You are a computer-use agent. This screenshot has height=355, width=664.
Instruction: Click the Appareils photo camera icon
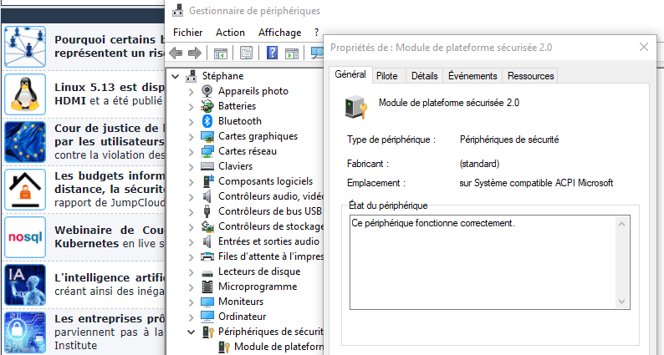click(207, 91)
